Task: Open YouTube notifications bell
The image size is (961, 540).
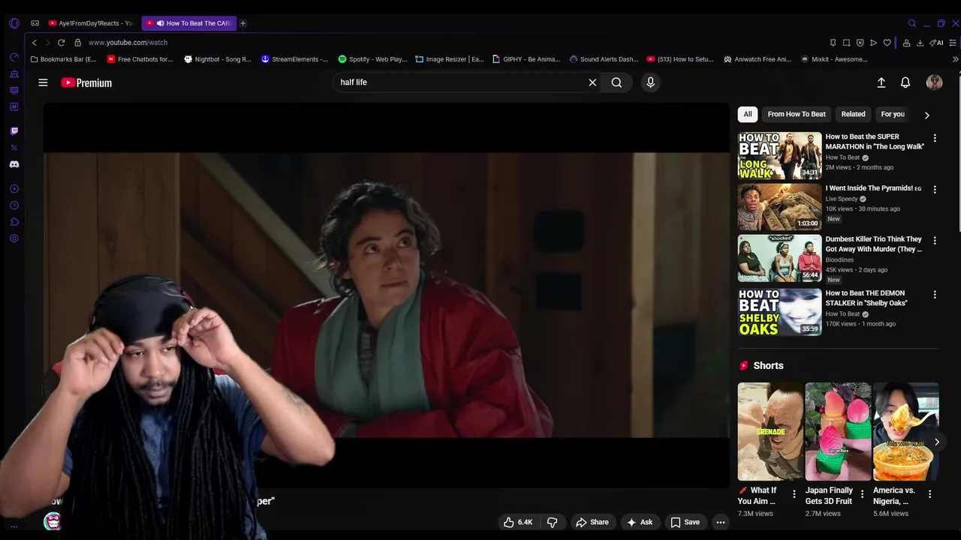Action: [905, 82]
